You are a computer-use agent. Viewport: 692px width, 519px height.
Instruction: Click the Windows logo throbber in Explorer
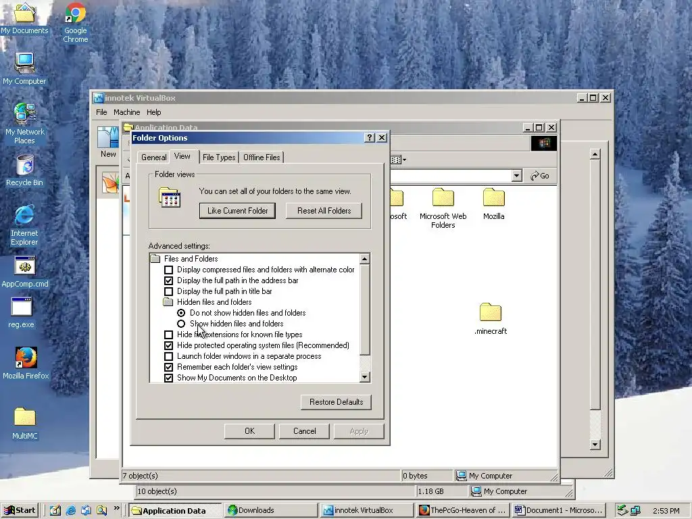[x=544, y=143]
